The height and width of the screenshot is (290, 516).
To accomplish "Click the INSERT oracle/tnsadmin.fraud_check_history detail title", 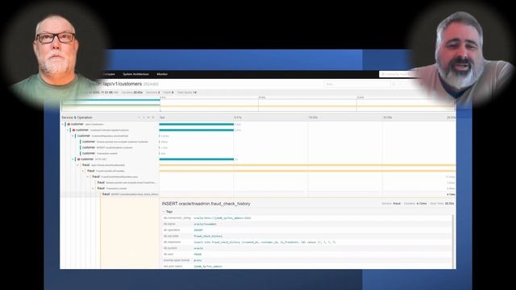I will tap(206, 204).
